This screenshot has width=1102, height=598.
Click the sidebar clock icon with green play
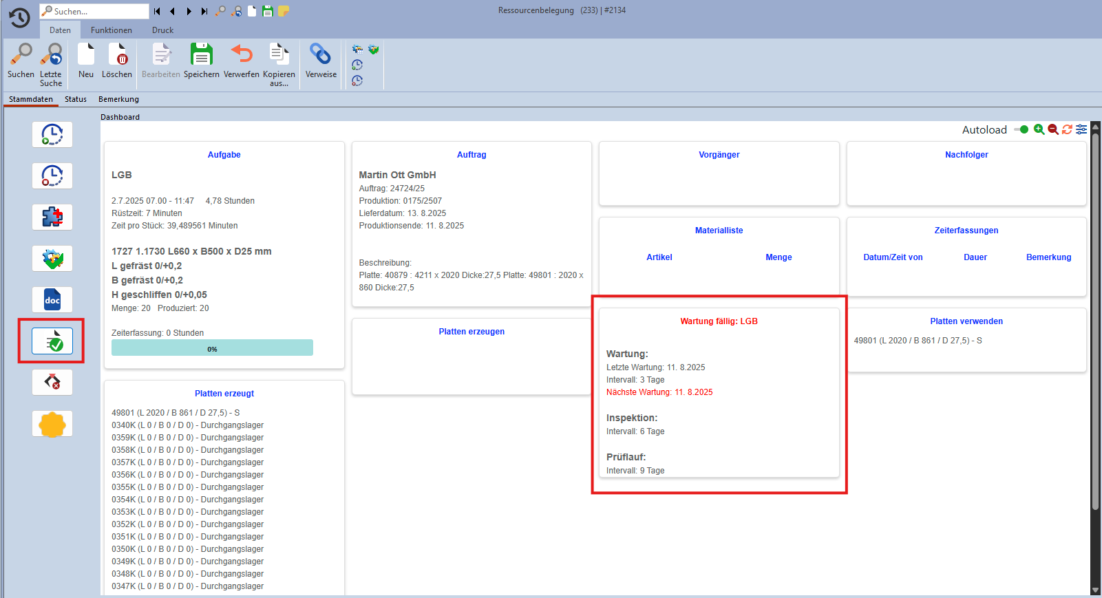click(x=52, y=135)
